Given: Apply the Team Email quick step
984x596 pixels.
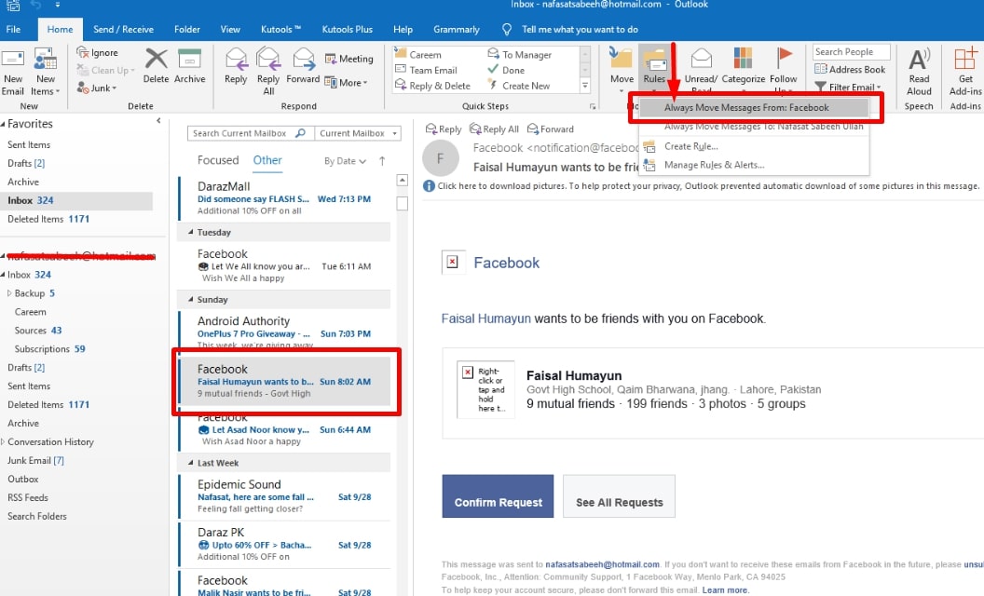Looking at the screenshot, I should point(426,70).
